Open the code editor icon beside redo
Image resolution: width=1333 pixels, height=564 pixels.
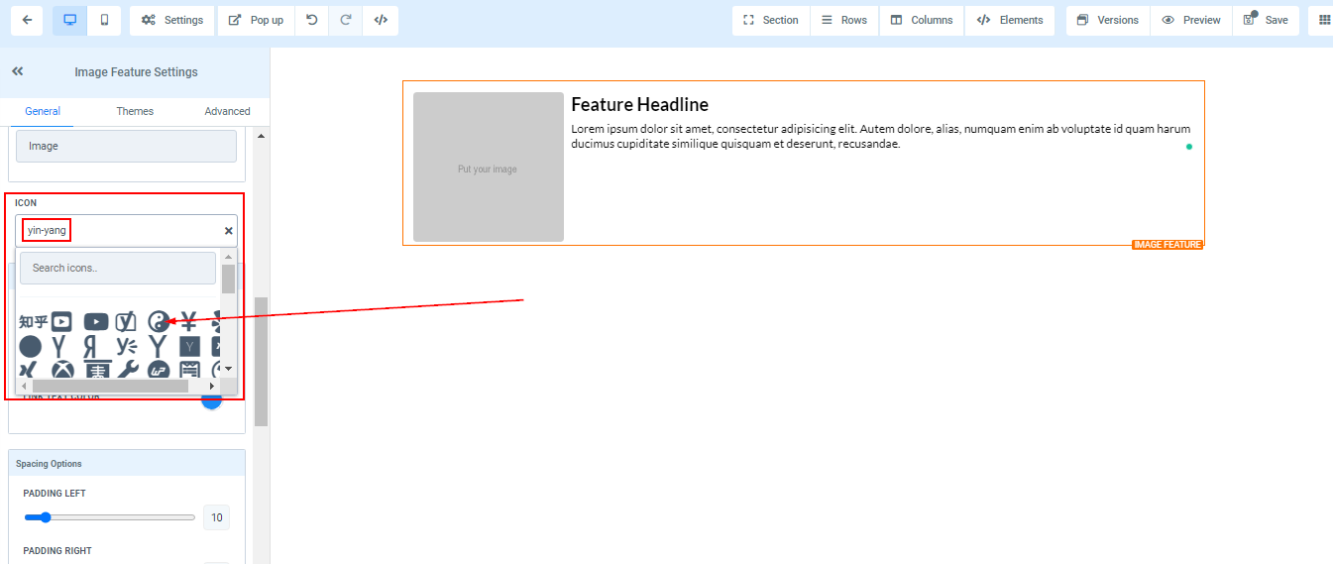click(x=381, y=20)
